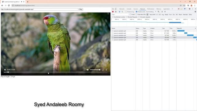Reload the current page
The image size is (197, 111).
9,6
